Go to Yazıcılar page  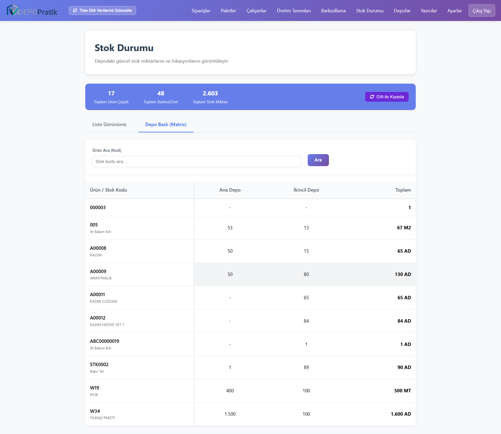pyautogui.click(x=429, y=11)
